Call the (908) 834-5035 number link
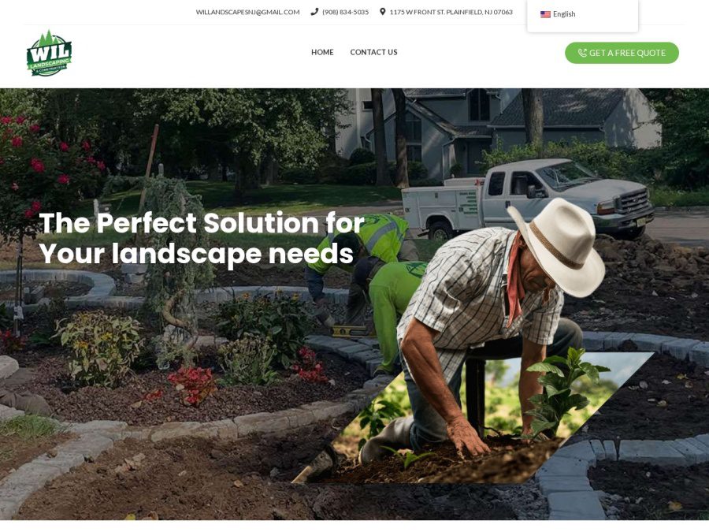The width and height of the screenshot is (709, 532). click(x=346, y=12)
